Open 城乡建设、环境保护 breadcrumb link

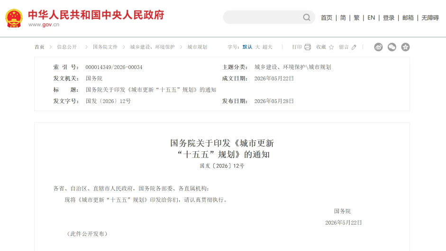tap(152, 47)
